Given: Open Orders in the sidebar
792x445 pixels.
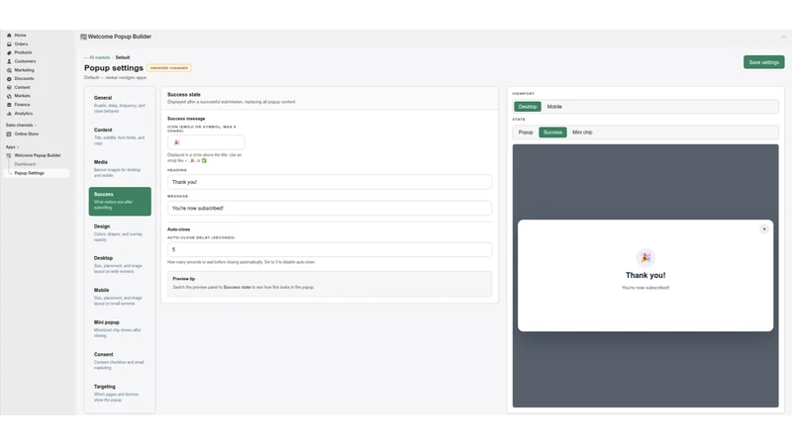Looking at the screenshot, I should pyautogui.click(x=21, y=44).
